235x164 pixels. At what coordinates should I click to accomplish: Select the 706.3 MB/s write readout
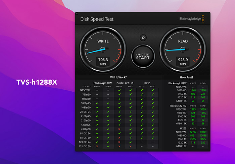coord(103,61)
